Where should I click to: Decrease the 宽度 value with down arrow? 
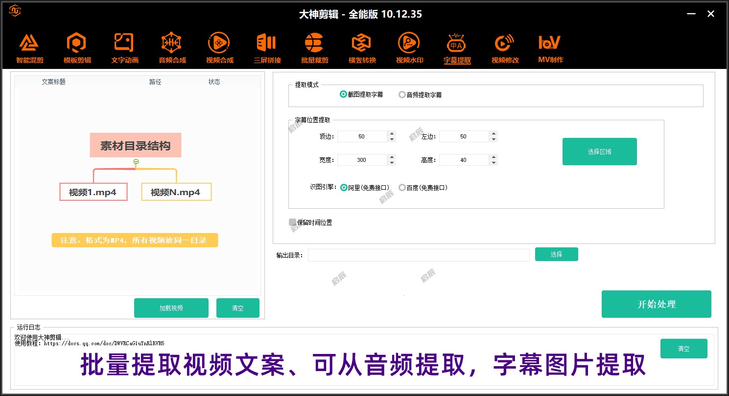click(391, 163)
